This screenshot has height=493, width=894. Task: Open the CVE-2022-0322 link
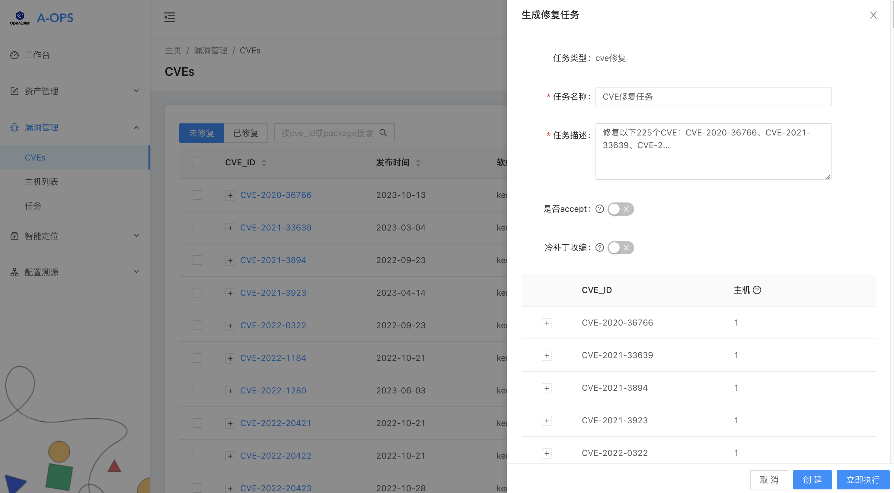(x=273, y=325)
